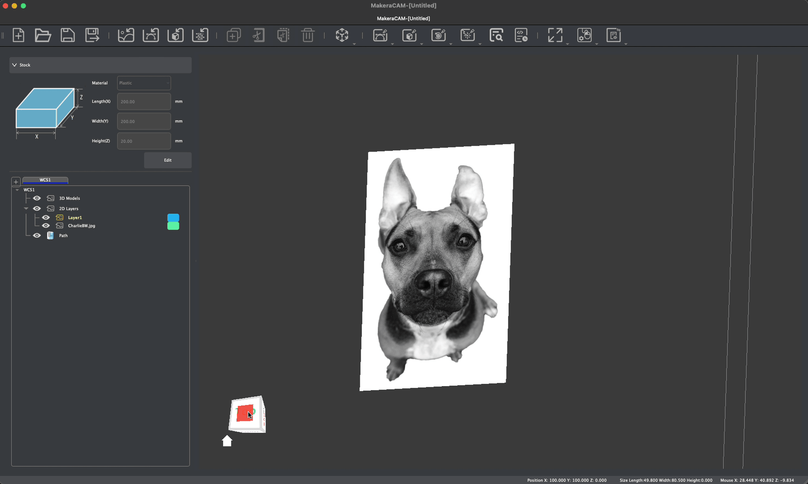This screenshot has width=808, height=484.
Task: Add a new WCS with plus button
Action: pyautogui.click(x=16, y=182)
